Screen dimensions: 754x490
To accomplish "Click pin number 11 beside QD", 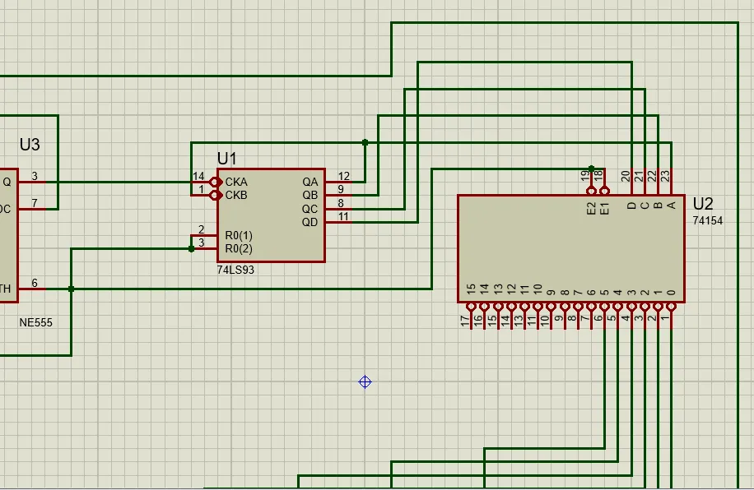I will [x=343, y=217].
